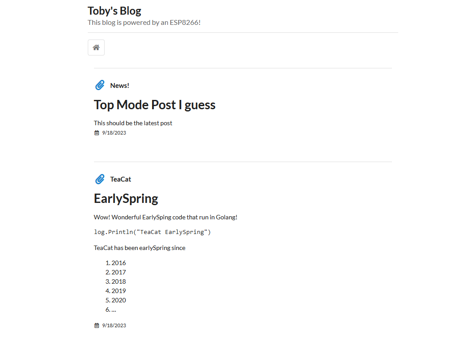Image resolution: width=466 pixels, height=341 pixels.
Task: Open the EarlySpring post title
Action: 126,199
